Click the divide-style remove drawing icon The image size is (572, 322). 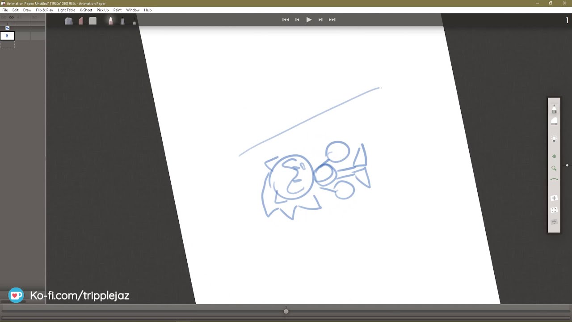coord(554,222)
